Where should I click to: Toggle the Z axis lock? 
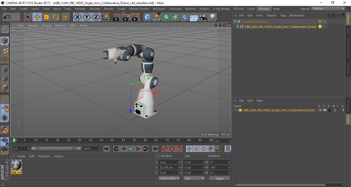pos(96,17)
